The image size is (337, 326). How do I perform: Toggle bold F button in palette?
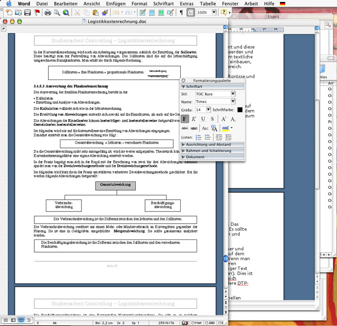coord(184,119)
